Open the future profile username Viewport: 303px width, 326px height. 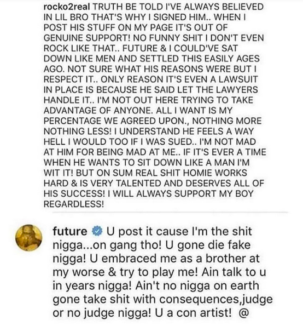click(x=70, y=231)
